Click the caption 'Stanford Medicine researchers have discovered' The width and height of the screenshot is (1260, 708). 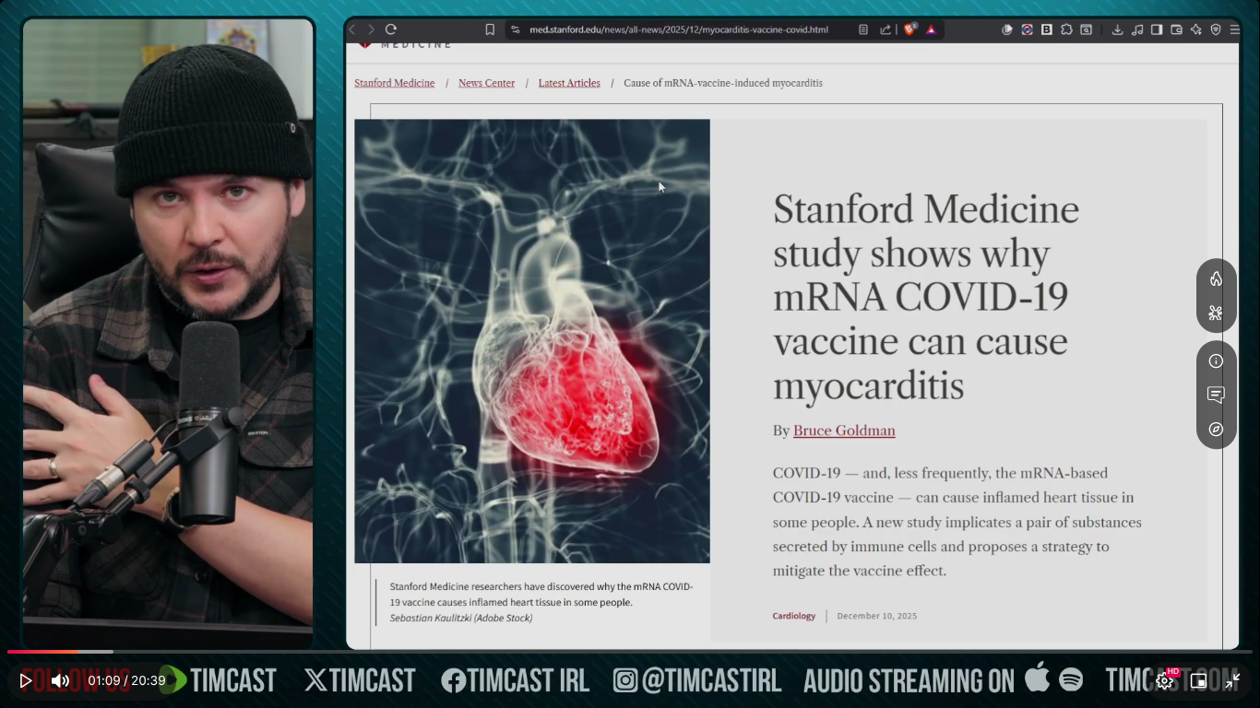[x=541, y=594]
